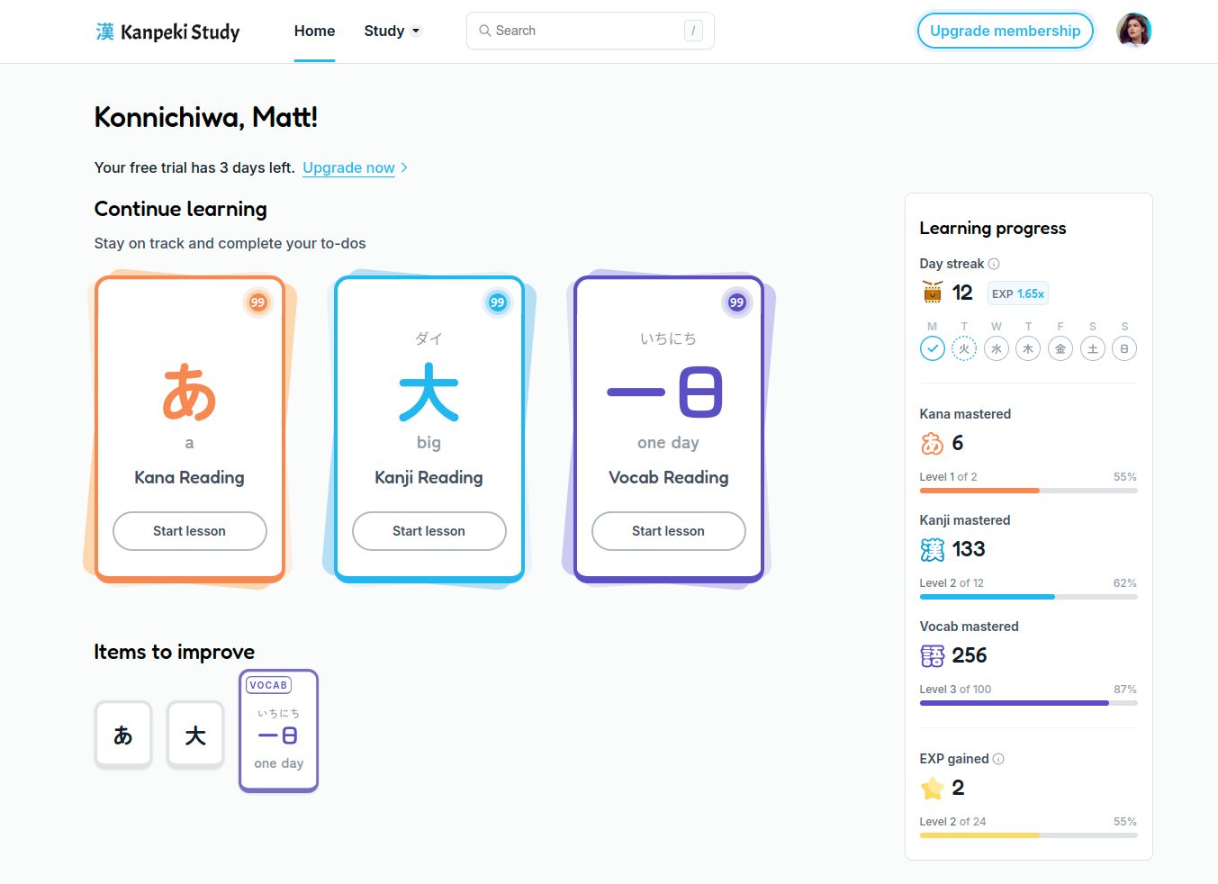Click the Kana mastered progress bar
This screenshot has height=884, width=1218.
click(1028, 491)
